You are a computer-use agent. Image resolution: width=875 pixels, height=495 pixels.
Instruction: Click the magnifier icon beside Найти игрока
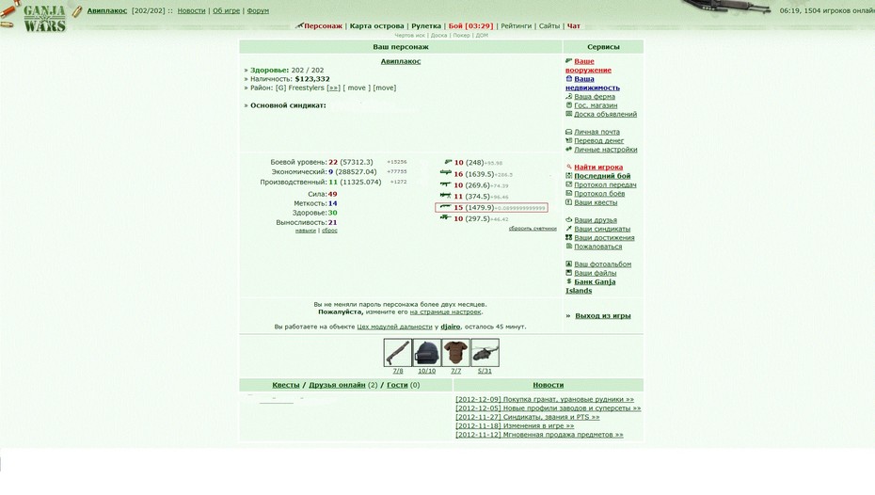click(568, 167)
